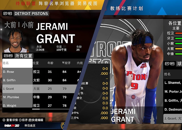
Task: Click the 年龄 column header
Action: [x=50, y=63]
